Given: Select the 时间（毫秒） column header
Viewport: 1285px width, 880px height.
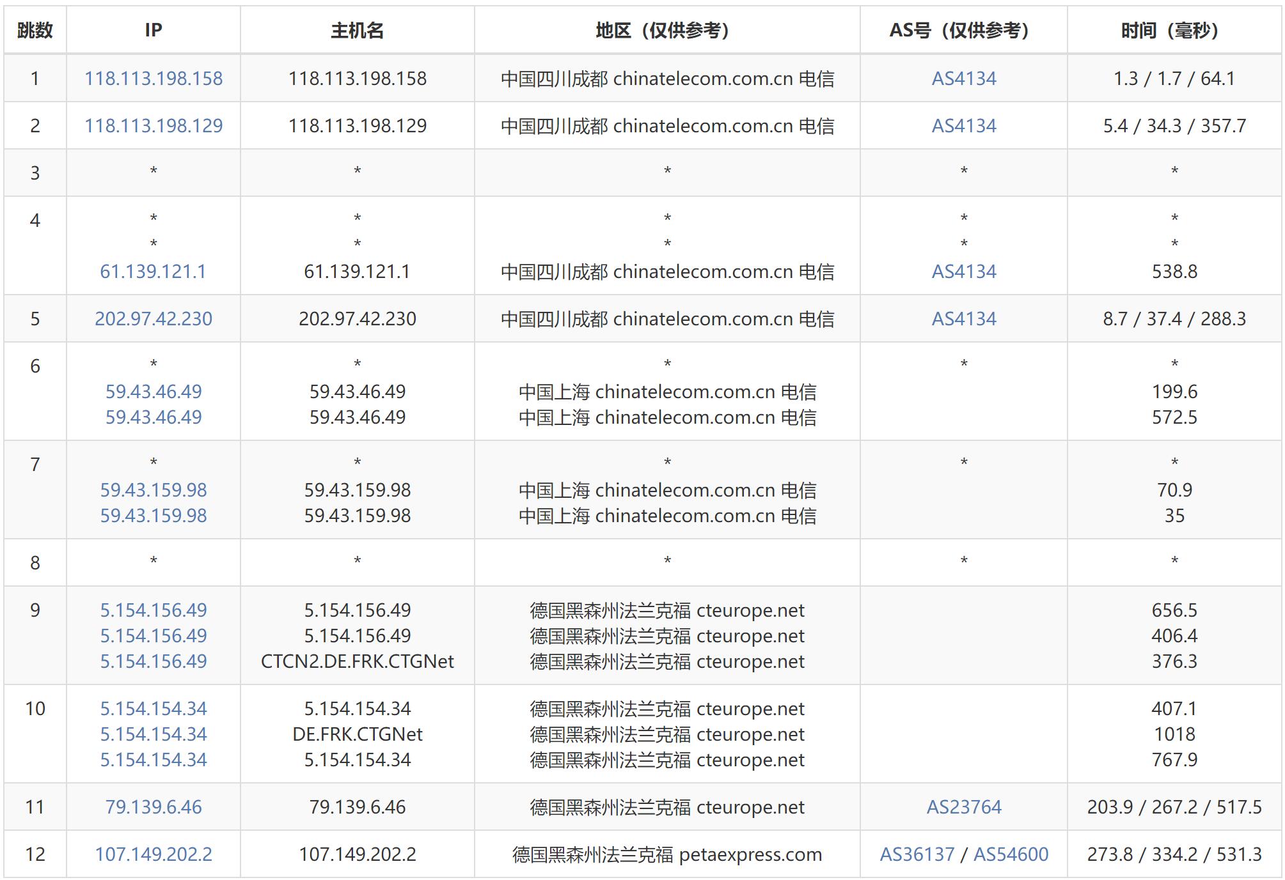Looking at the screenshot, I should pyautogui.click(x=1174, y=30).
